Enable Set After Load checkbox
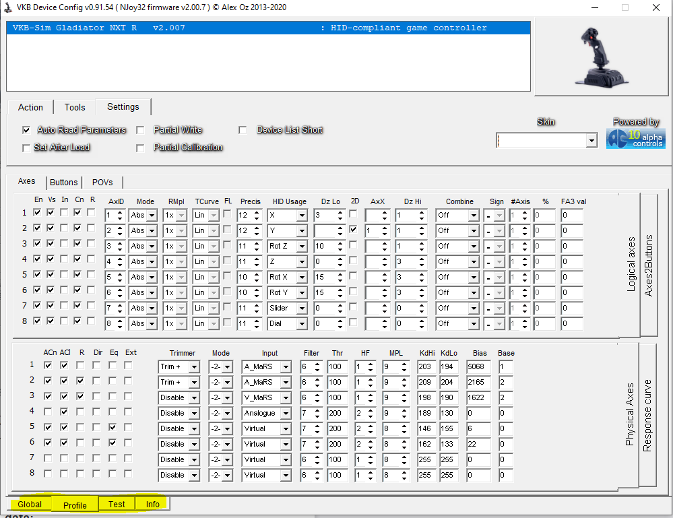Viewport: 673px width, 518px height. click(x=26, y=148)
